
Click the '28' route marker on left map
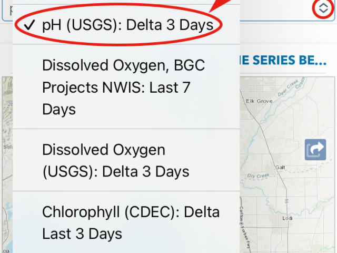click(11, 104)
